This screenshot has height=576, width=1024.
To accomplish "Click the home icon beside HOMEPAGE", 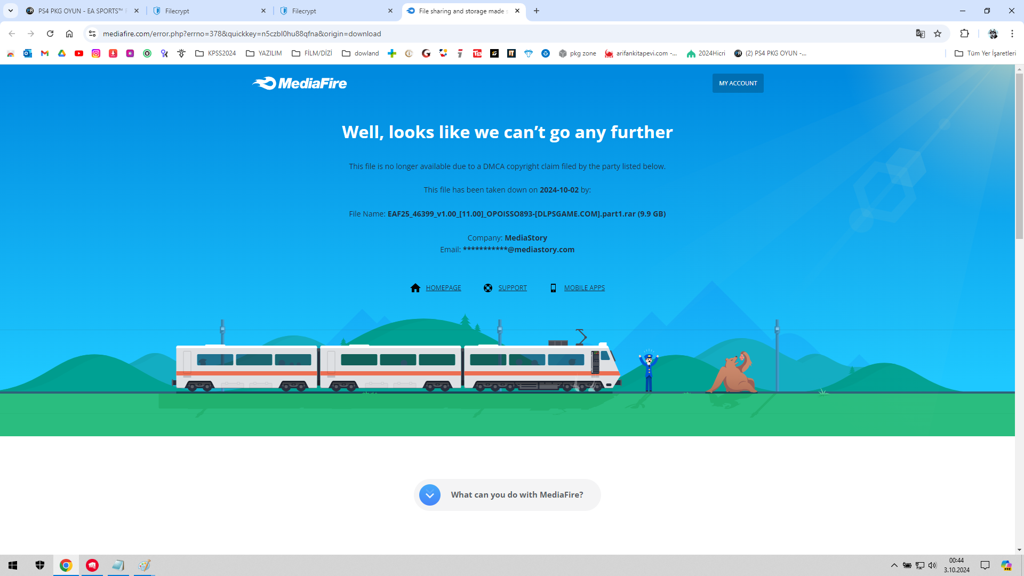I will tap(415, 288).
